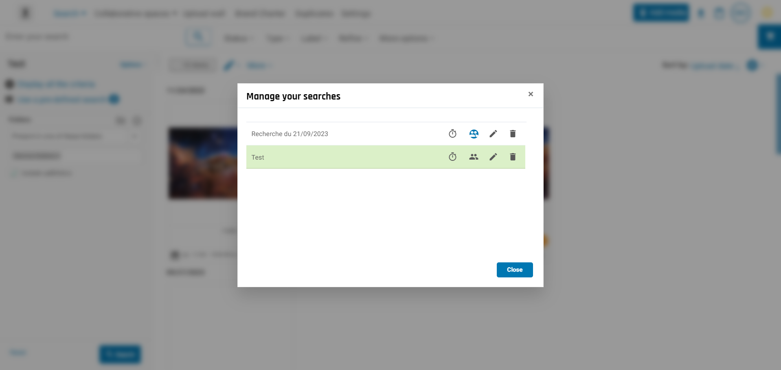This screenshot has width=781, height=370.
Task: Share the Test search with users
Action: click(x=474, y=157)
